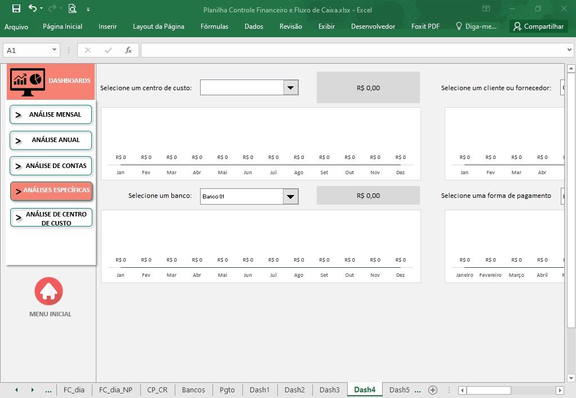Click the Diga-me lightbulb search box
576x398 pixels.
tap(476, 26)
